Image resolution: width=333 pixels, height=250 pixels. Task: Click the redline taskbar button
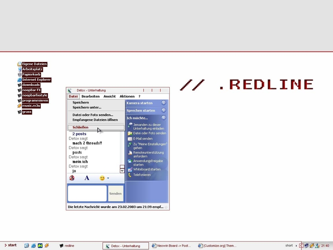coord(67,246)
